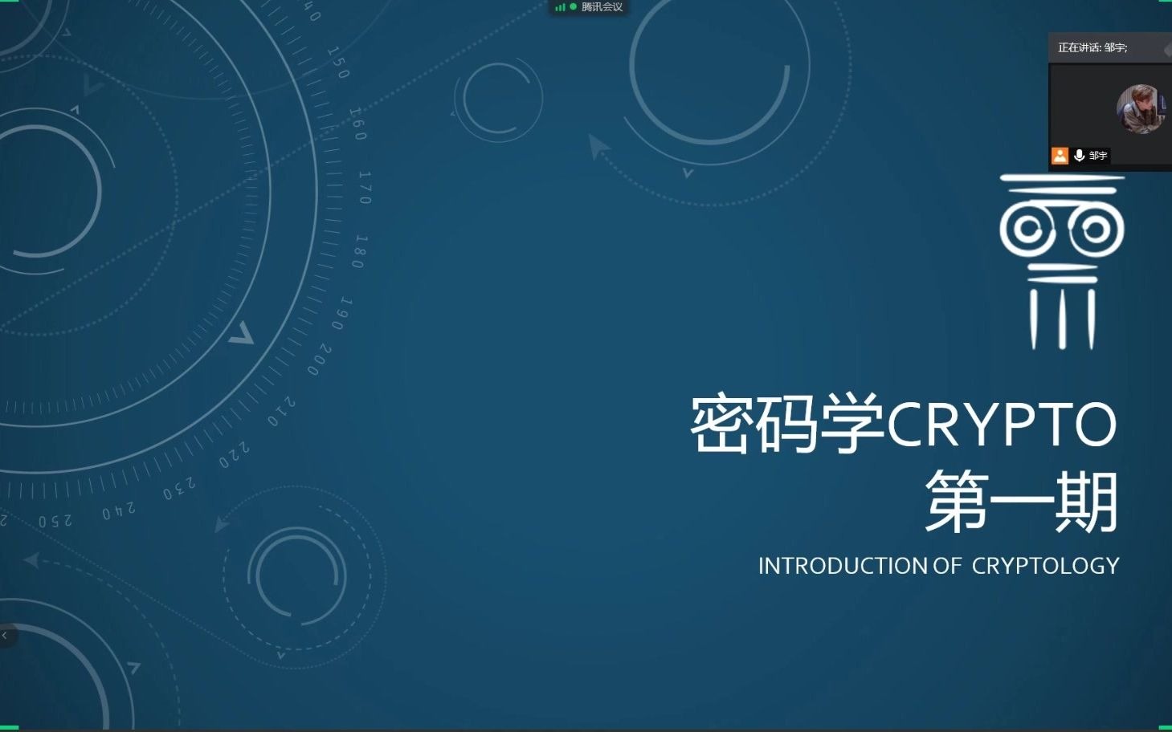Viewport: 1172px width, 732px height.
Task: Click the 正在讲话: 邹宇 speaker status text
Action: [1092, 48]
